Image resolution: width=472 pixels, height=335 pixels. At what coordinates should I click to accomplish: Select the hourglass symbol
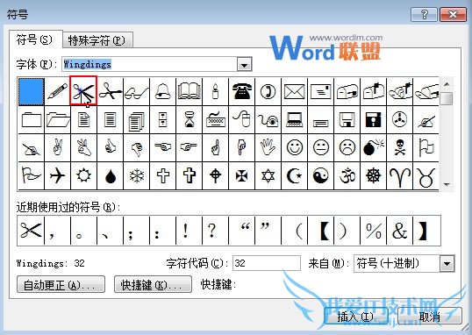(189, 120)
